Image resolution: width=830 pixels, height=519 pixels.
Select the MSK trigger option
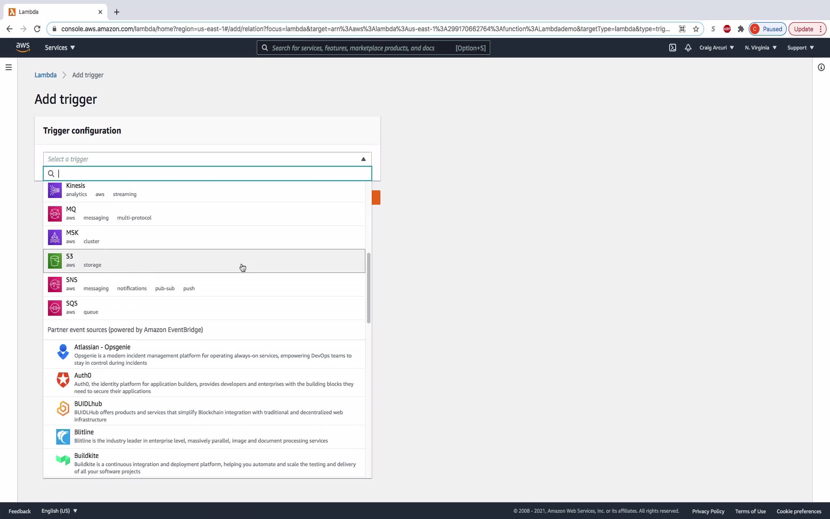point(204,237)
